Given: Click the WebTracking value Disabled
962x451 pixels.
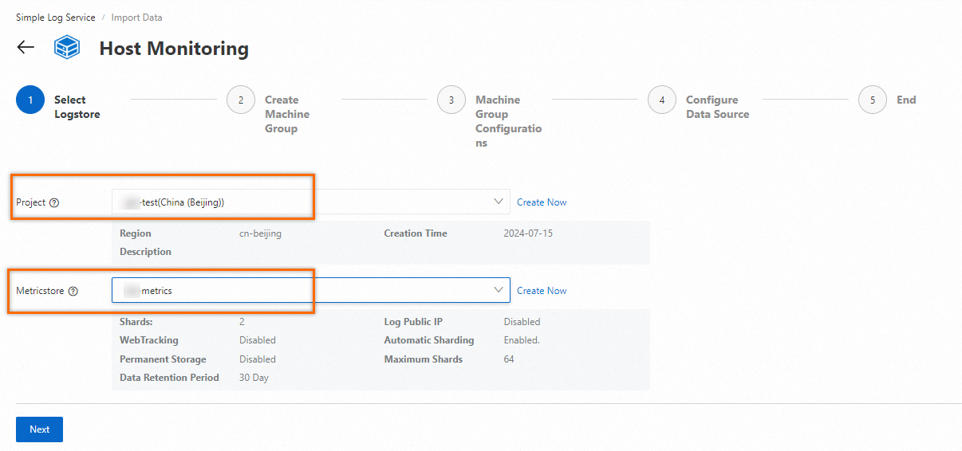Looking at the screenshot, I should (258, 340).
